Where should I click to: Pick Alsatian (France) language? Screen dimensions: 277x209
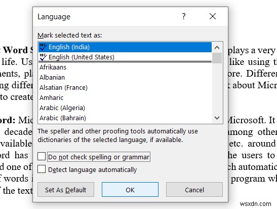tap(125, 87)
